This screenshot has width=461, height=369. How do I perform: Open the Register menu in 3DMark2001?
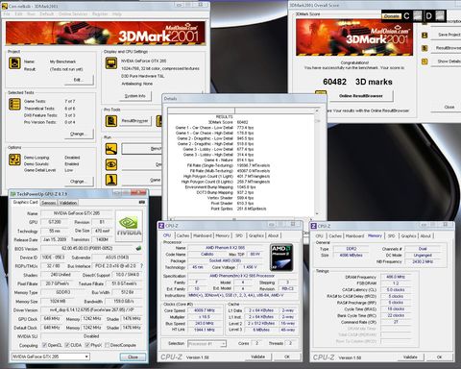100,14
